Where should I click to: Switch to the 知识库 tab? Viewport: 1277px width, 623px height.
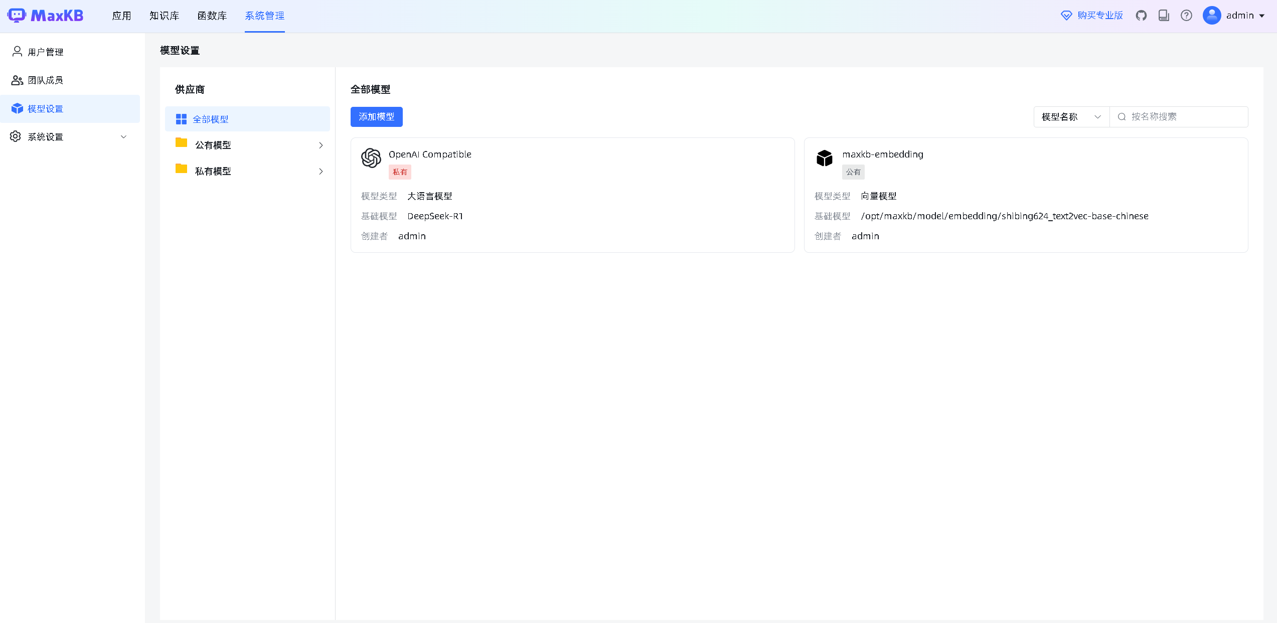tap(164, 16)
